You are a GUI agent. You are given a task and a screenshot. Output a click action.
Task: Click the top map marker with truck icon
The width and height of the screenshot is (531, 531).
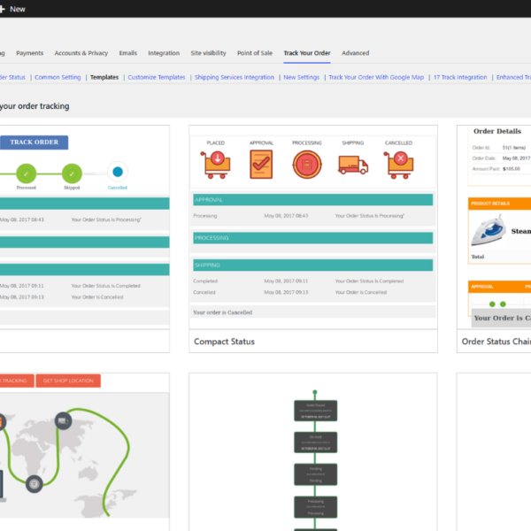(x=64, y=421)
